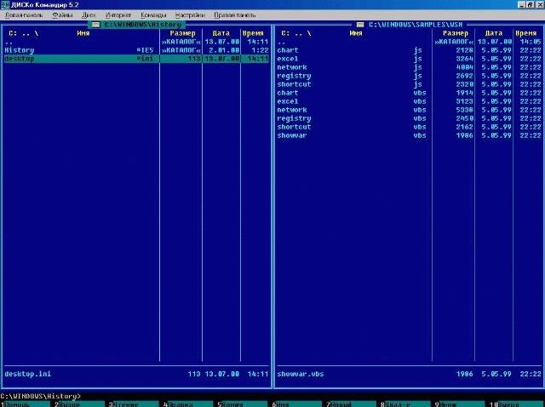Click the F4 Правка function key button
This screenshot has height=407, width=545.
coord(188,404)
